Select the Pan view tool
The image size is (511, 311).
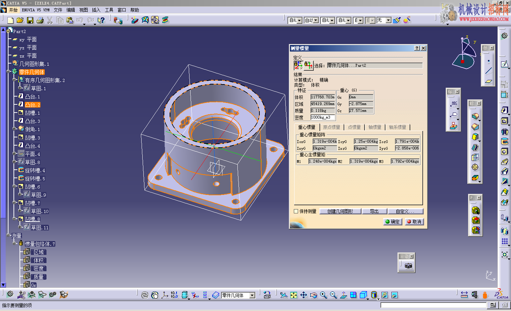click(x=303, y=295)
